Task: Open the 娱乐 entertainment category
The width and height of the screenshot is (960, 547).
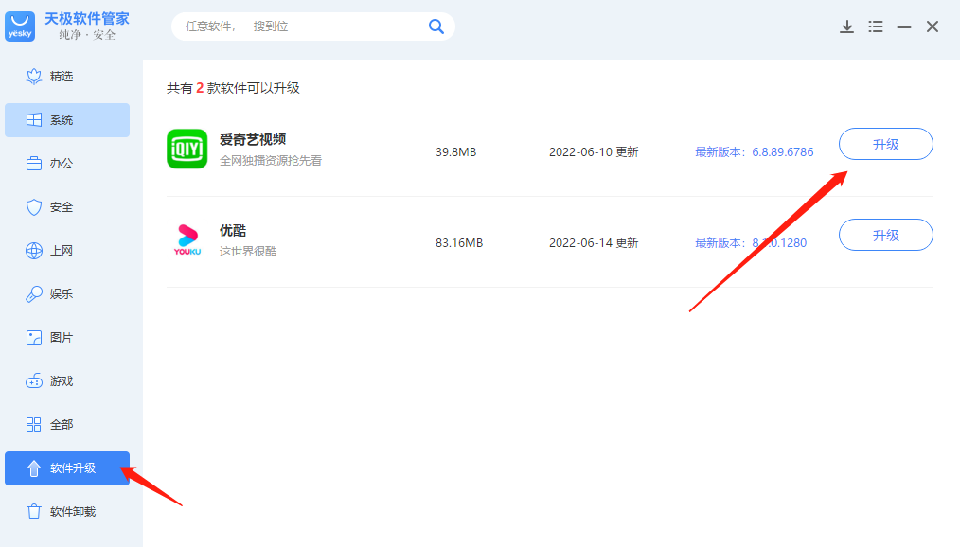Action: 67,293
